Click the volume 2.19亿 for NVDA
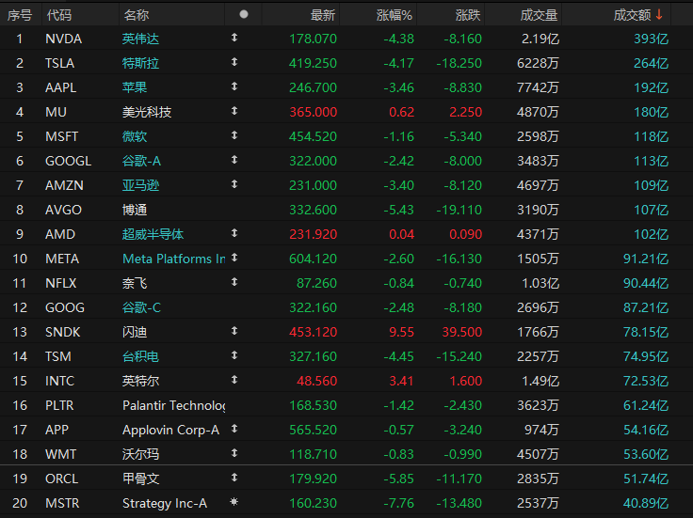 pos(540,39)
